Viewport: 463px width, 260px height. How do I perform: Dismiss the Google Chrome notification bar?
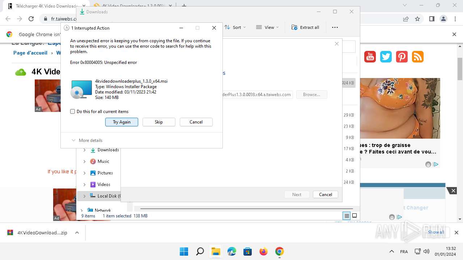tap(454, 34)
